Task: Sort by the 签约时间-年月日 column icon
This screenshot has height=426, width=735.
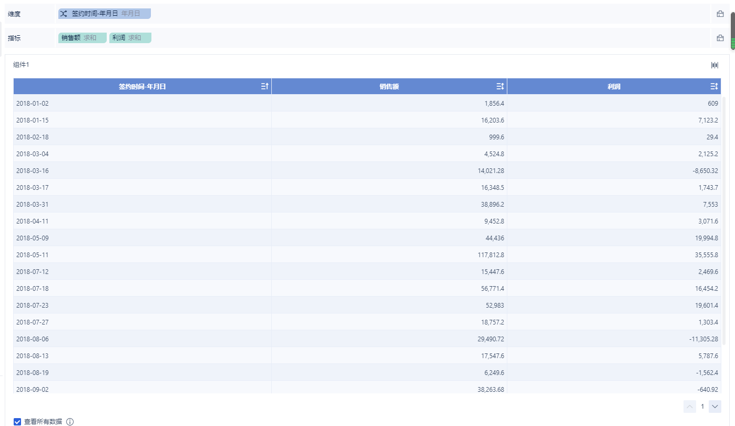Action: pyautogui.click(x=264, y=86)
